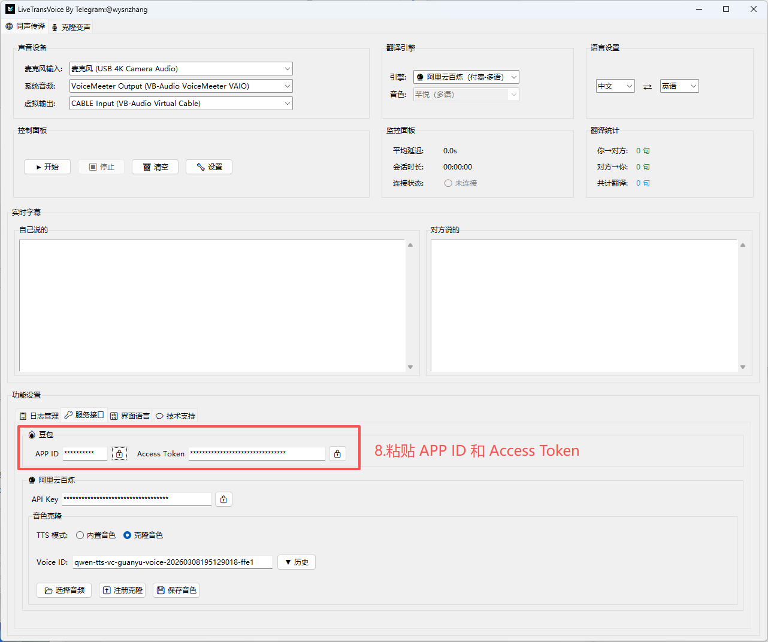Open 系统音频 VoiceMeeter Output dropdown
This screenshot has width=768, height=642.
(181, 86)
